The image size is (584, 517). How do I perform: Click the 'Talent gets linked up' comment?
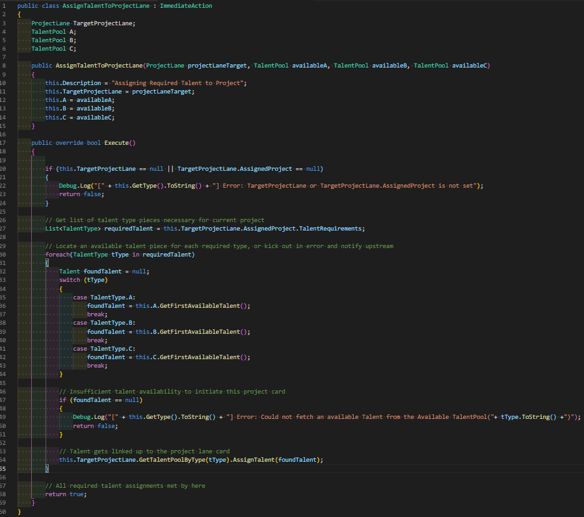click(144, 451)
